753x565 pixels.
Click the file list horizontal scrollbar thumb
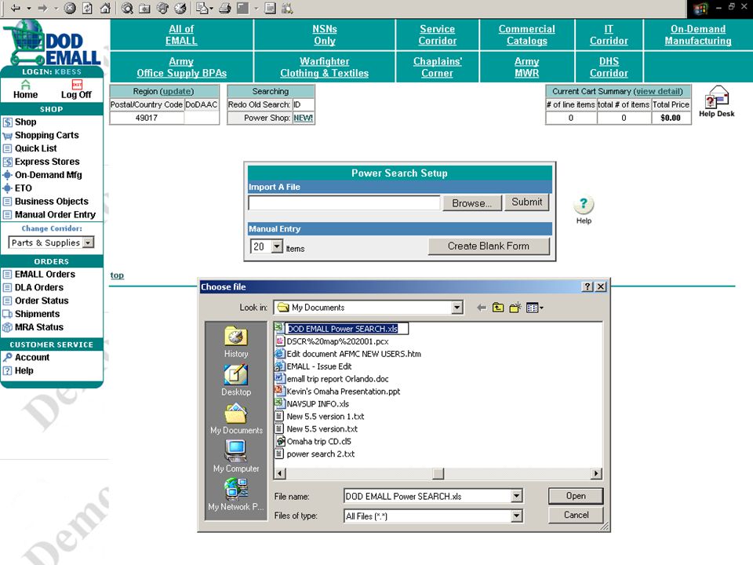[438, 474]
